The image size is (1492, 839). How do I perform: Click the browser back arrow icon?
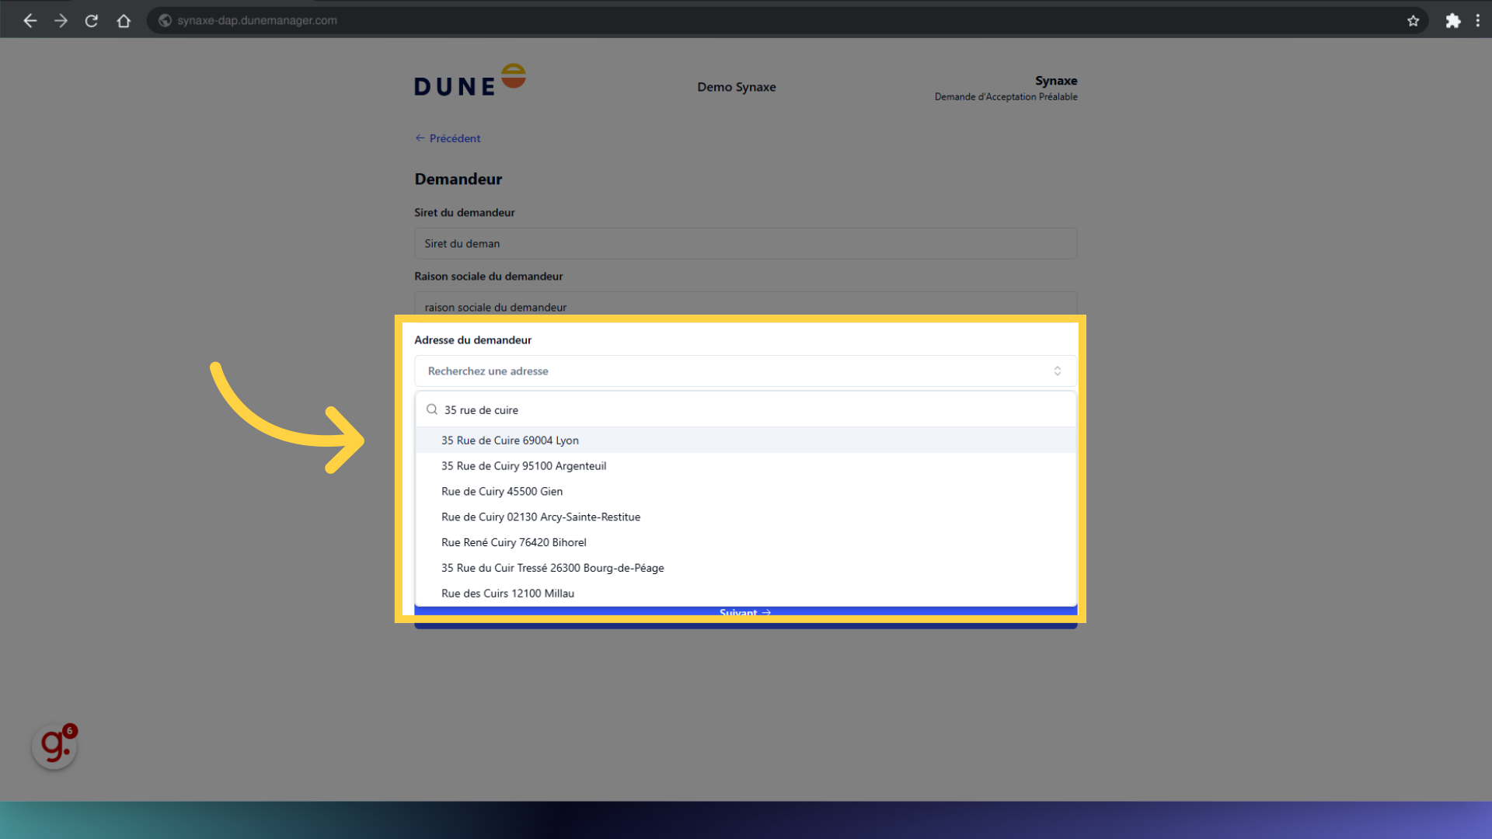30,21
